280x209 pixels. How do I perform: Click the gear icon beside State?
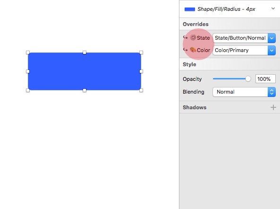193,38
